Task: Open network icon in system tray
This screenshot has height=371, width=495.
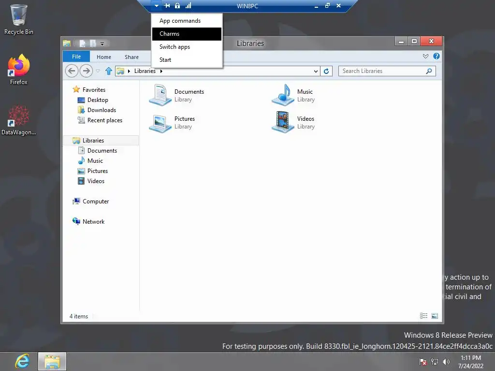Action: click(435, 362)
